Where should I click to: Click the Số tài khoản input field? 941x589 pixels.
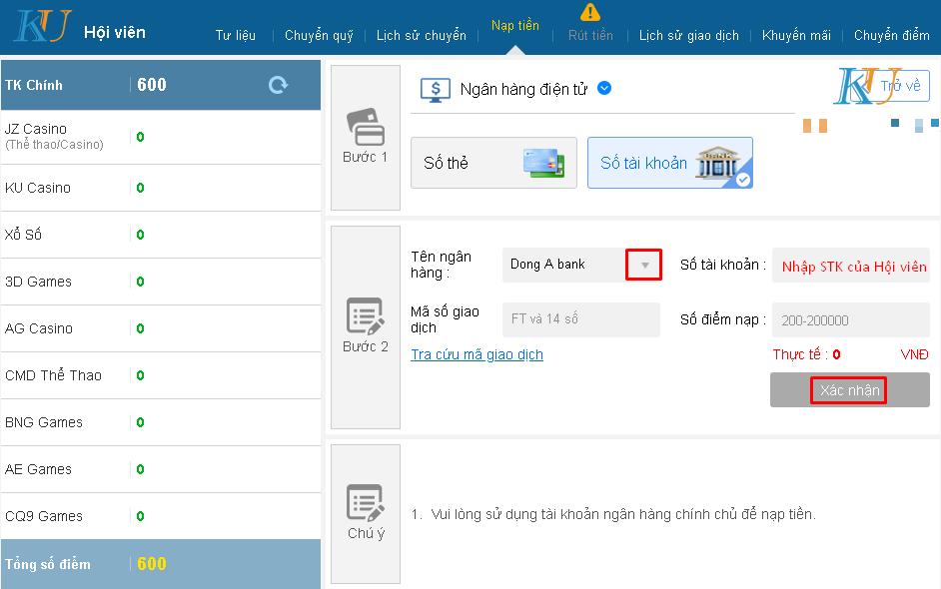tap(852, 266)
